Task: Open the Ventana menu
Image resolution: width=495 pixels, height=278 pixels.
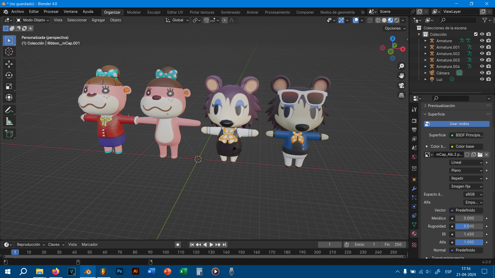Action: point(70,12)
